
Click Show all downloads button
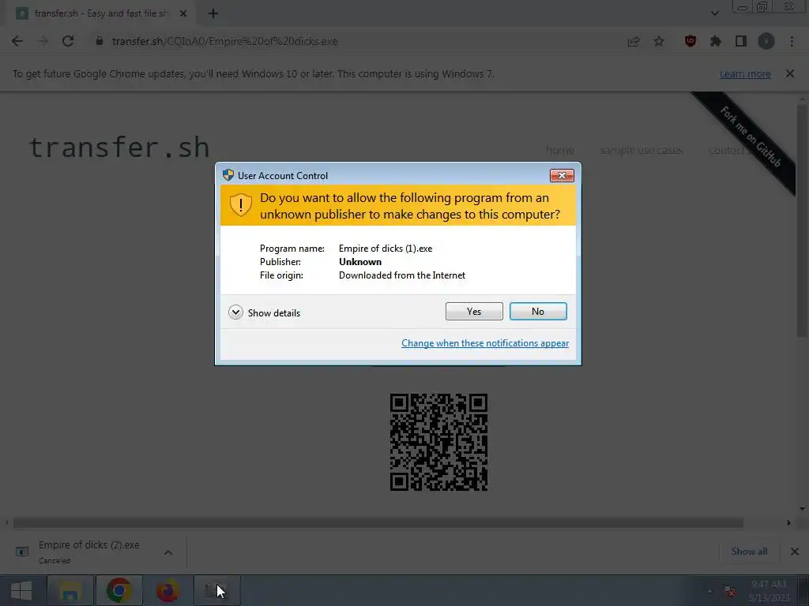tap(749, 552)
